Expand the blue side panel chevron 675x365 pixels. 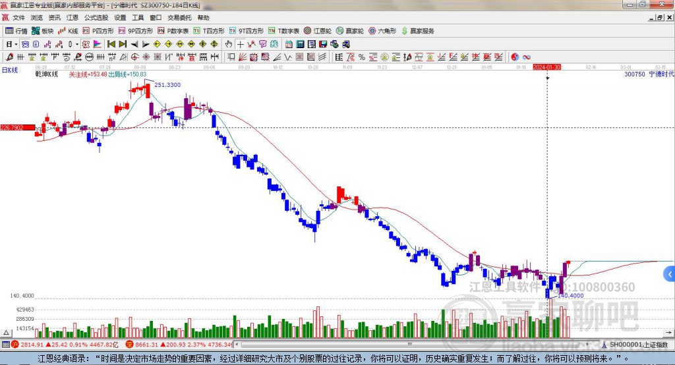(670, 274)
